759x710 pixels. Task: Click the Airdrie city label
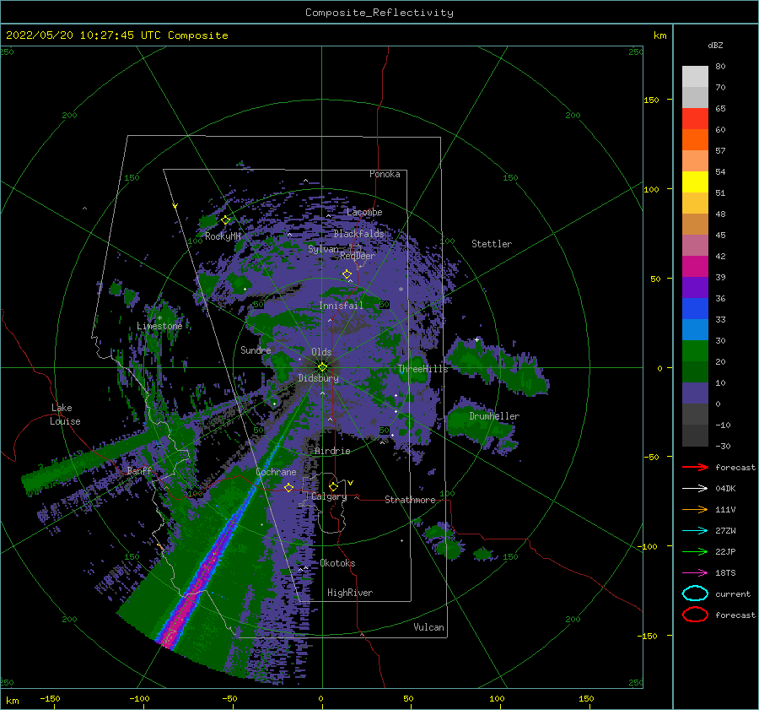(x=332, y=451)
